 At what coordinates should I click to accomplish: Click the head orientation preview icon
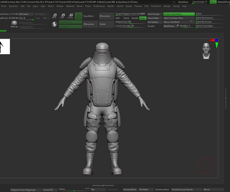tap(207, 51)
